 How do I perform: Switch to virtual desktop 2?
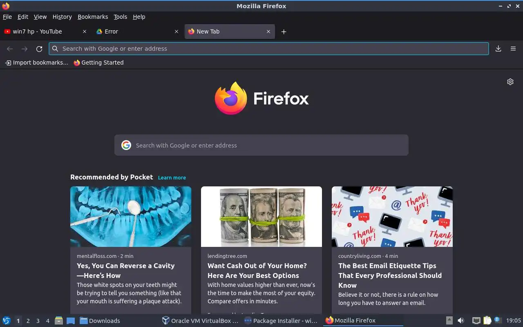28,321
